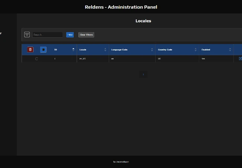This screenshot has height=168, width=242.
Task: Select the 'en' language code cell
Action: point(132,59)
